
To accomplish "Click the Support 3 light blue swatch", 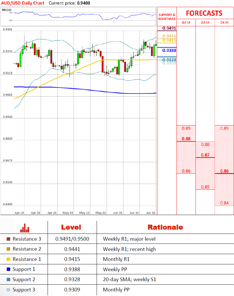I will pos(8,289).
